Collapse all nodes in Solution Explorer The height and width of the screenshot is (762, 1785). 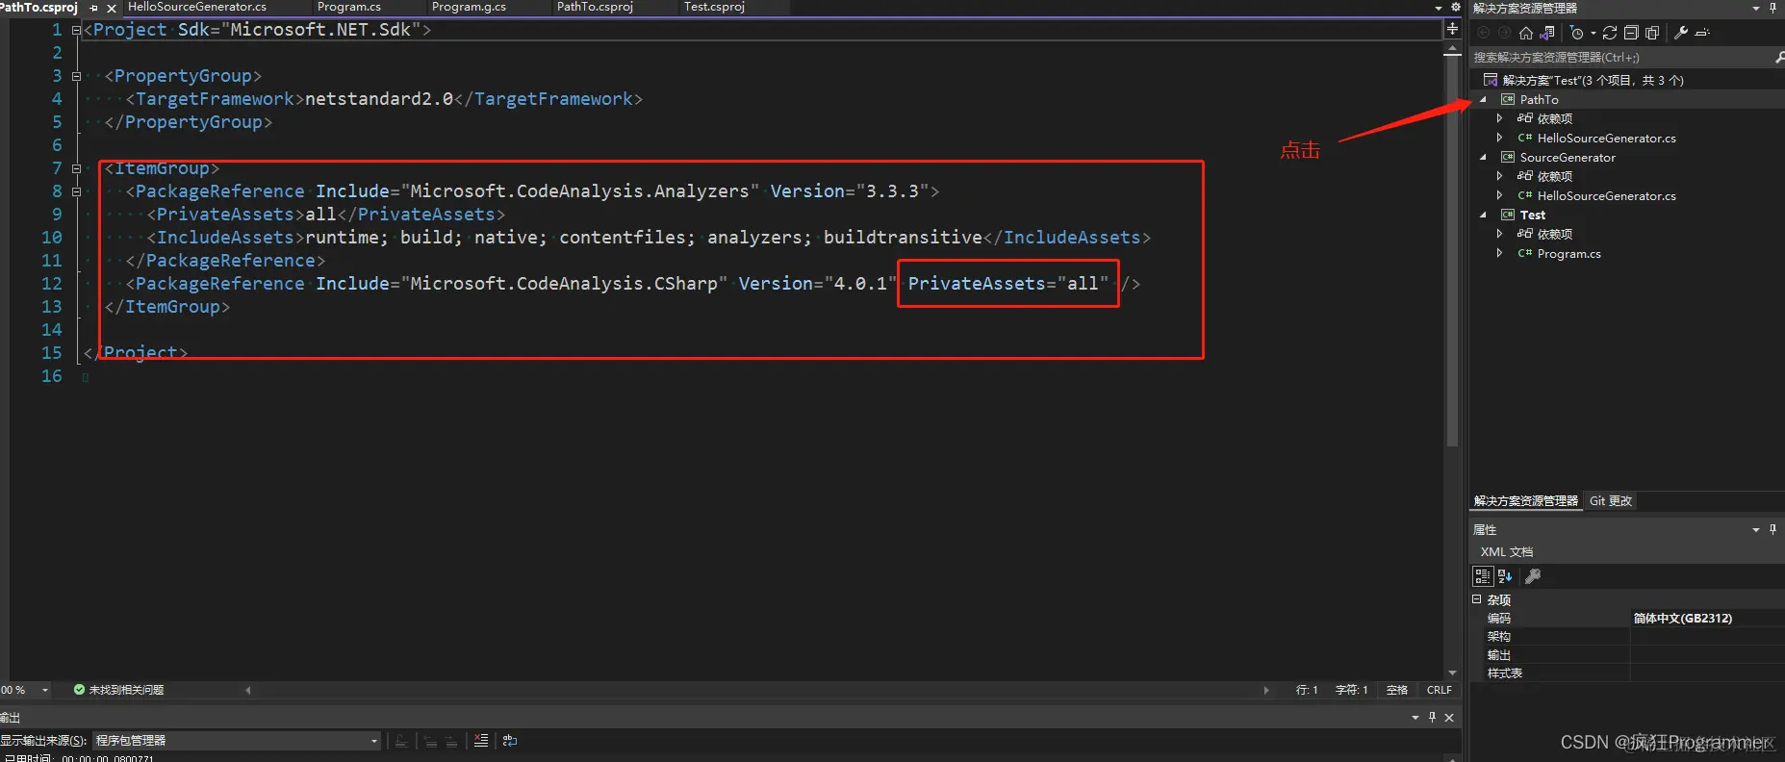pyautogui.click(x=1631, y=33)
